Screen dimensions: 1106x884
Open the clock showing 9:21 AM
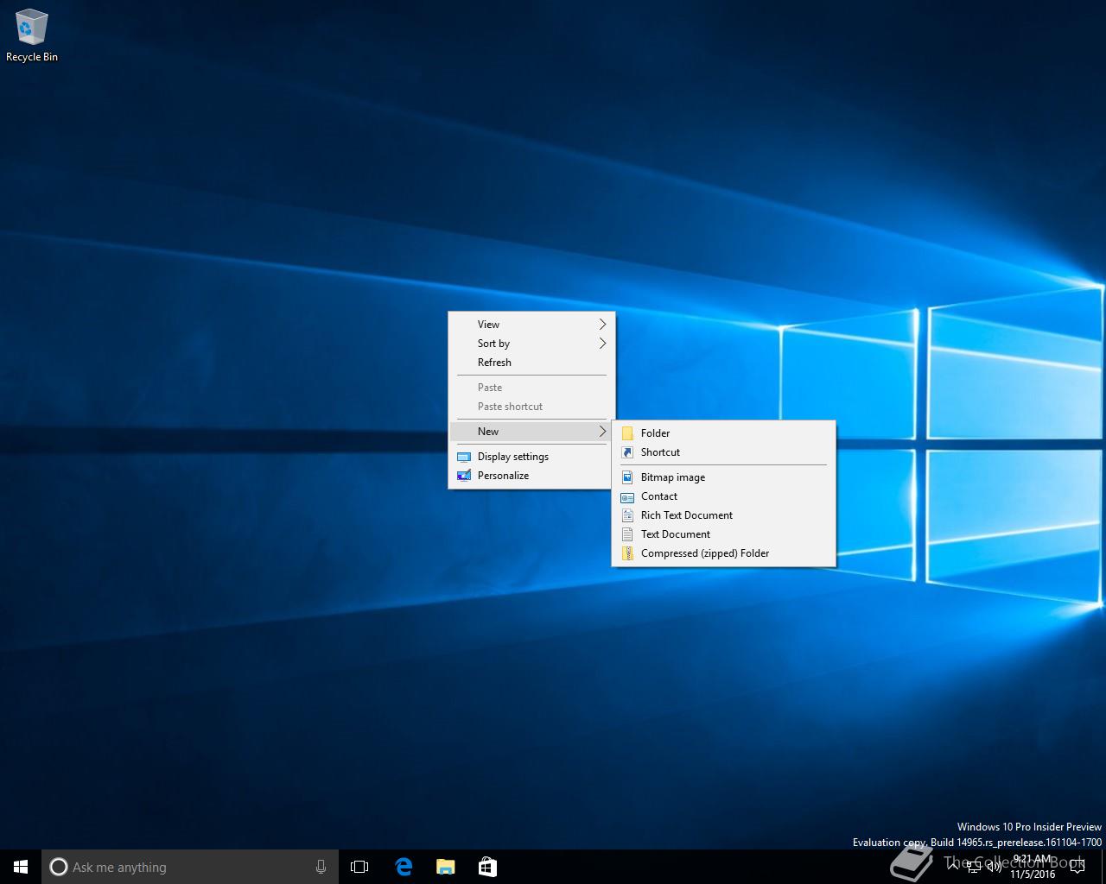pyautogui.click(x=1033, y=867)
